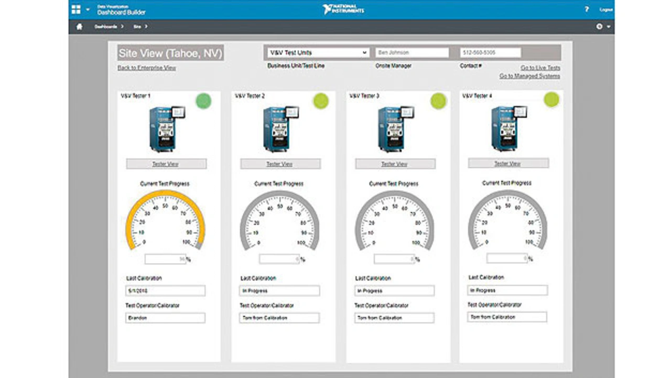Image resolution: width=671 pixels, height=378 pixels.
Task: Click the Onsite Manager label
Action: (393, 66)
